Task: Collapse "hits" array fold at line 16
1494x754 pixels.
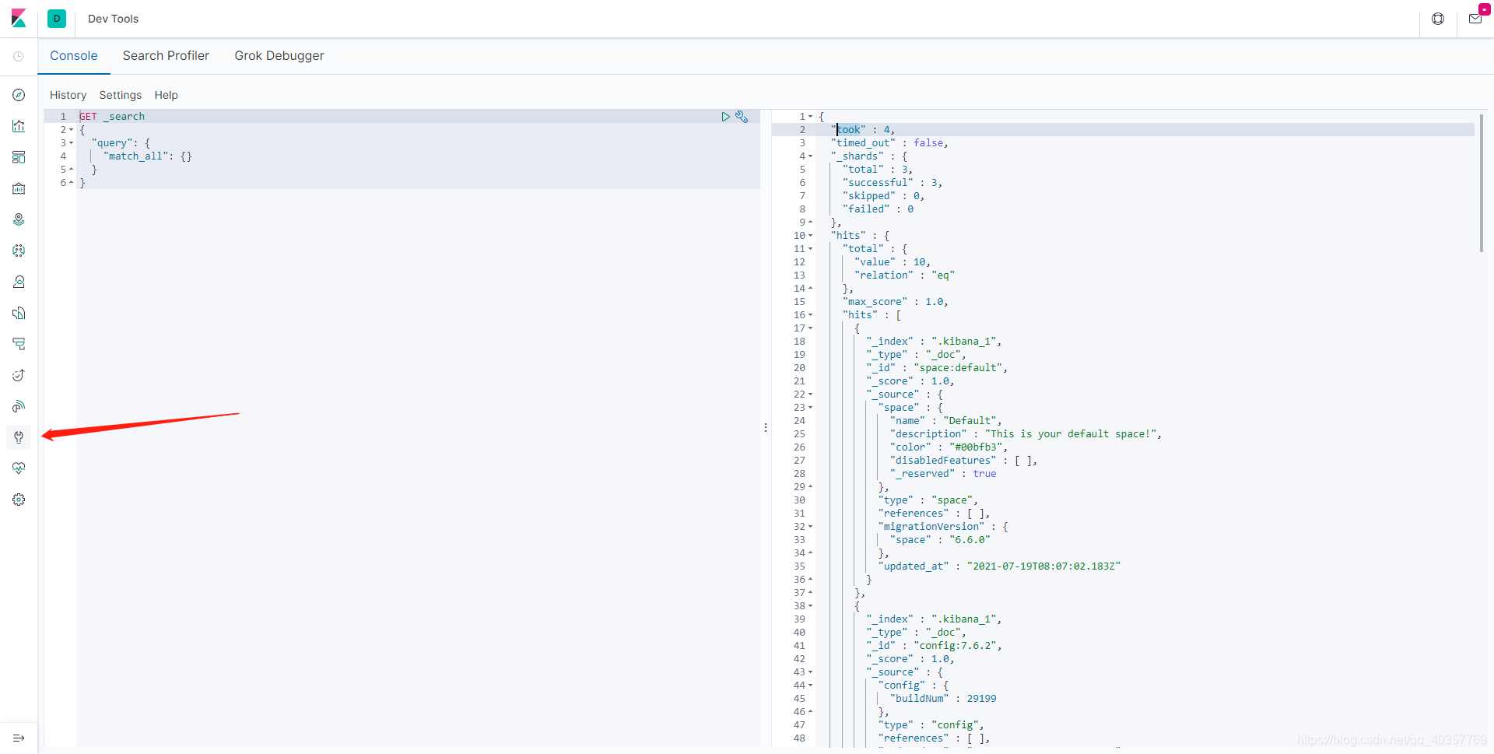Action: tap(810, 315)
